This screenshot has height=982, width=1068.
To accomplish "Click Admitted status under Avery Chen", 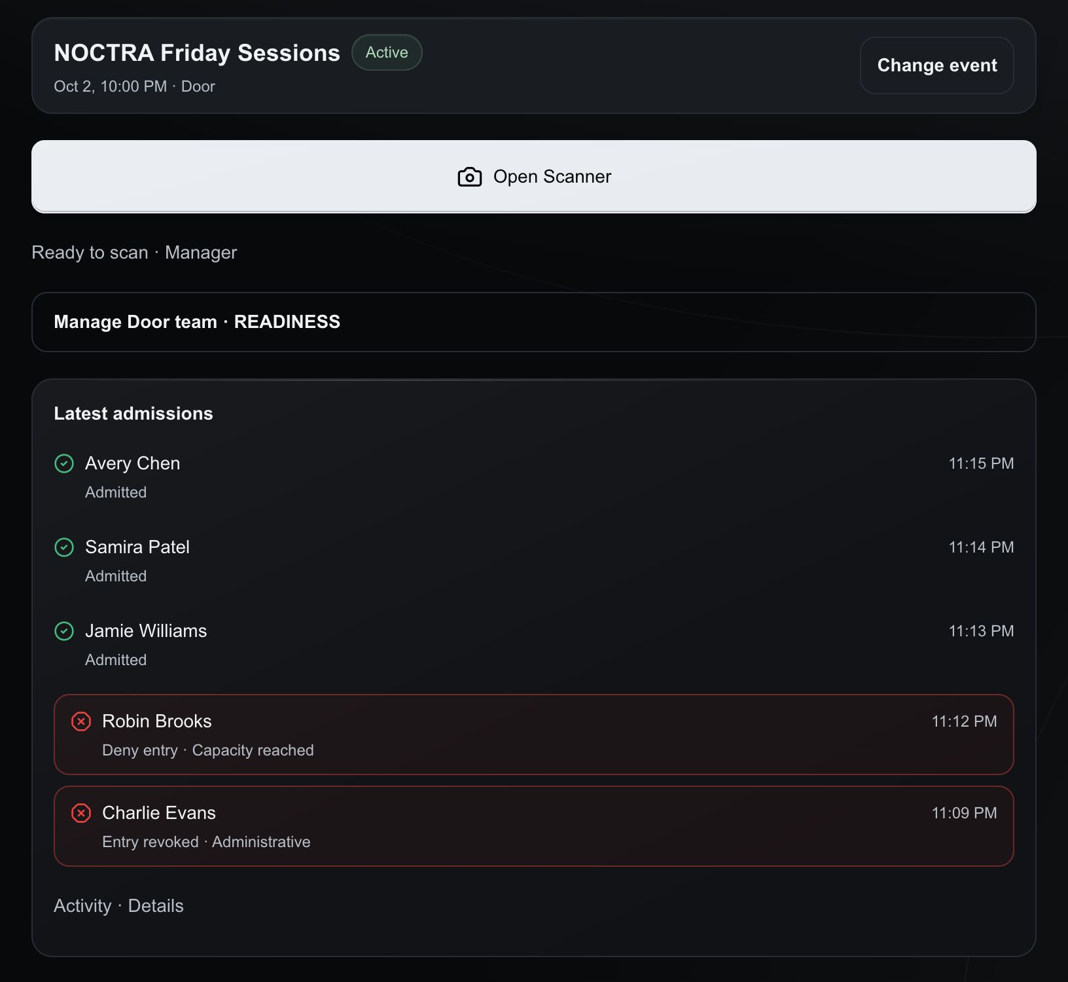I will click(x=116, y=492).
